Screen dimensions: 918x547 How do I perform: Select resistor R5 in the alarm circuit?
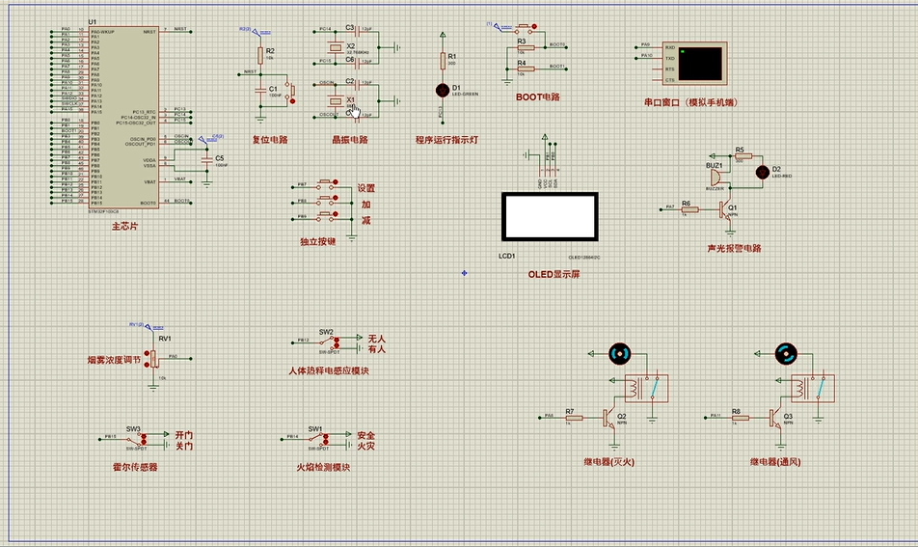click(x=743, y=156)
